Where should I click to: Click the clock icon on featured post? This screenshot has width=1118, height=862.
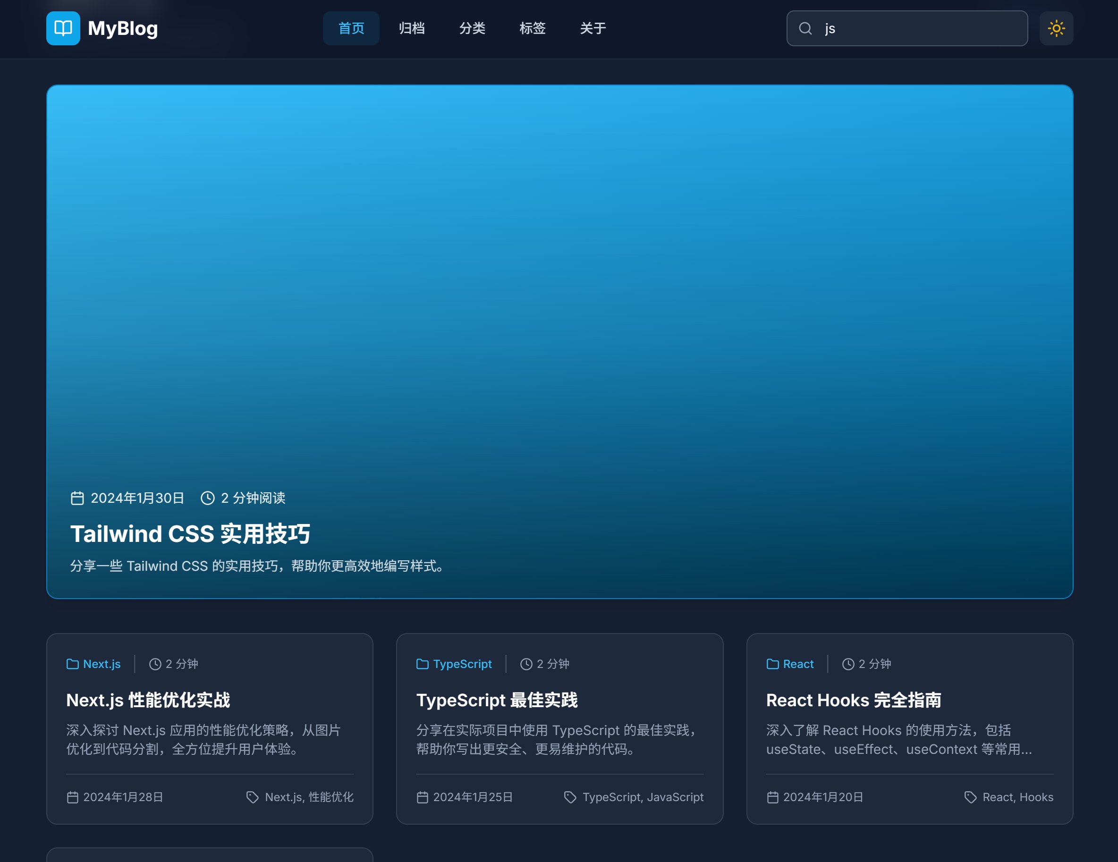pyautogui.click(x=207, y=498)
